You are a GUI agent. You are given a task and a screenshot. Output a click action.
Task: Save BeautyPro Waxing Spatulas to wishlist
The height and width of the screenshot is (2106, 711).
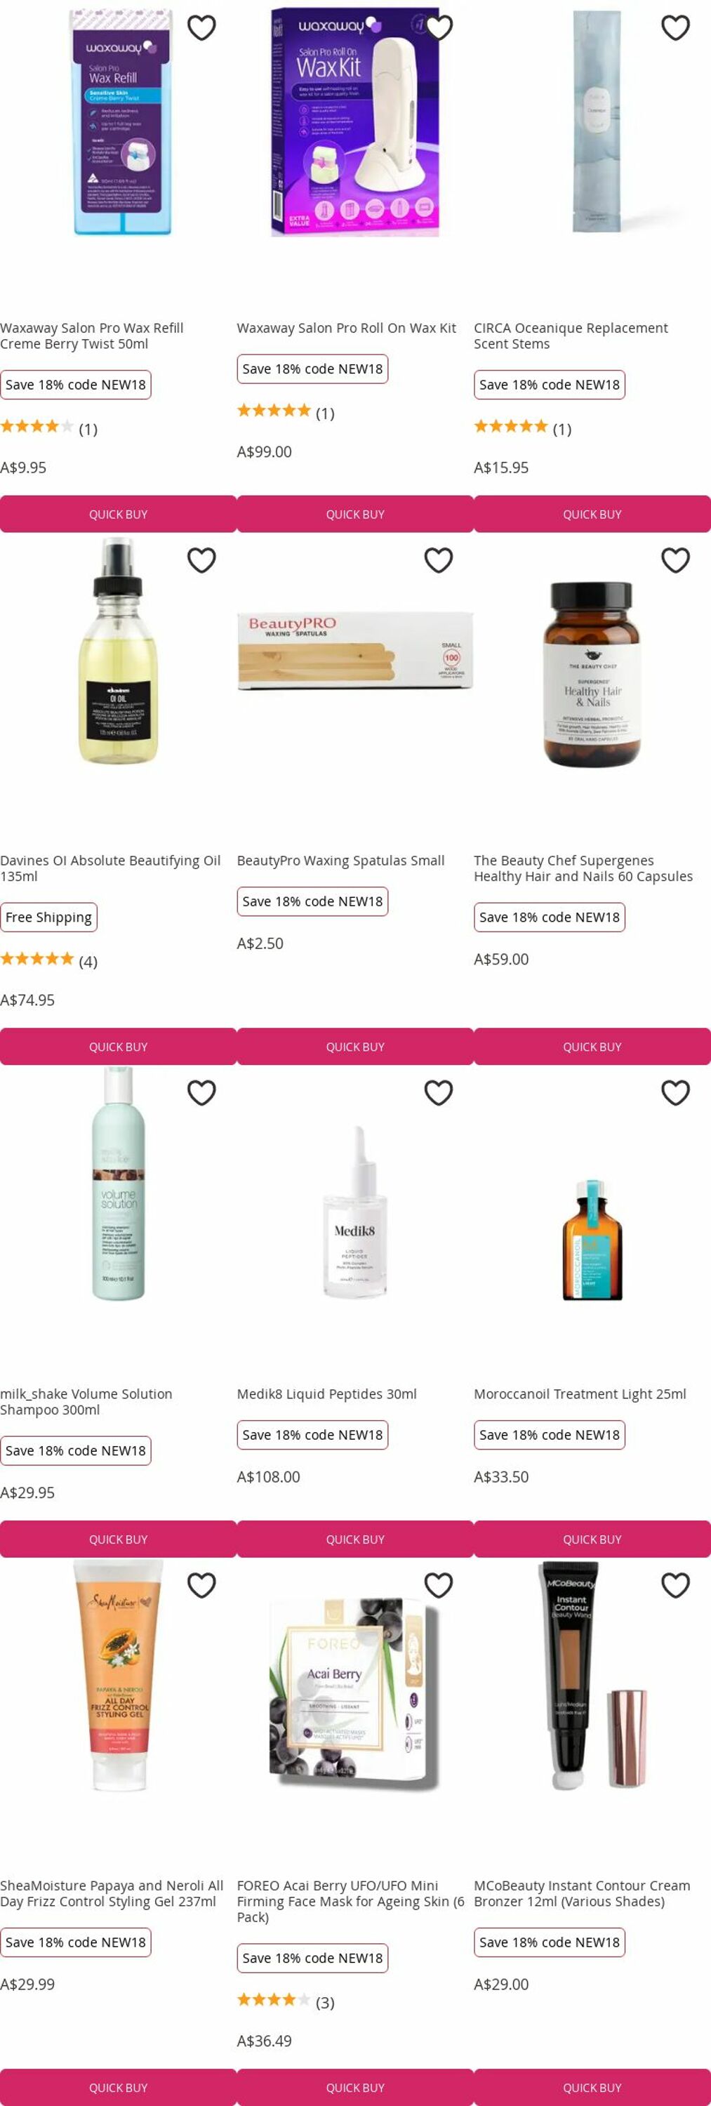(x=438, y=560)
